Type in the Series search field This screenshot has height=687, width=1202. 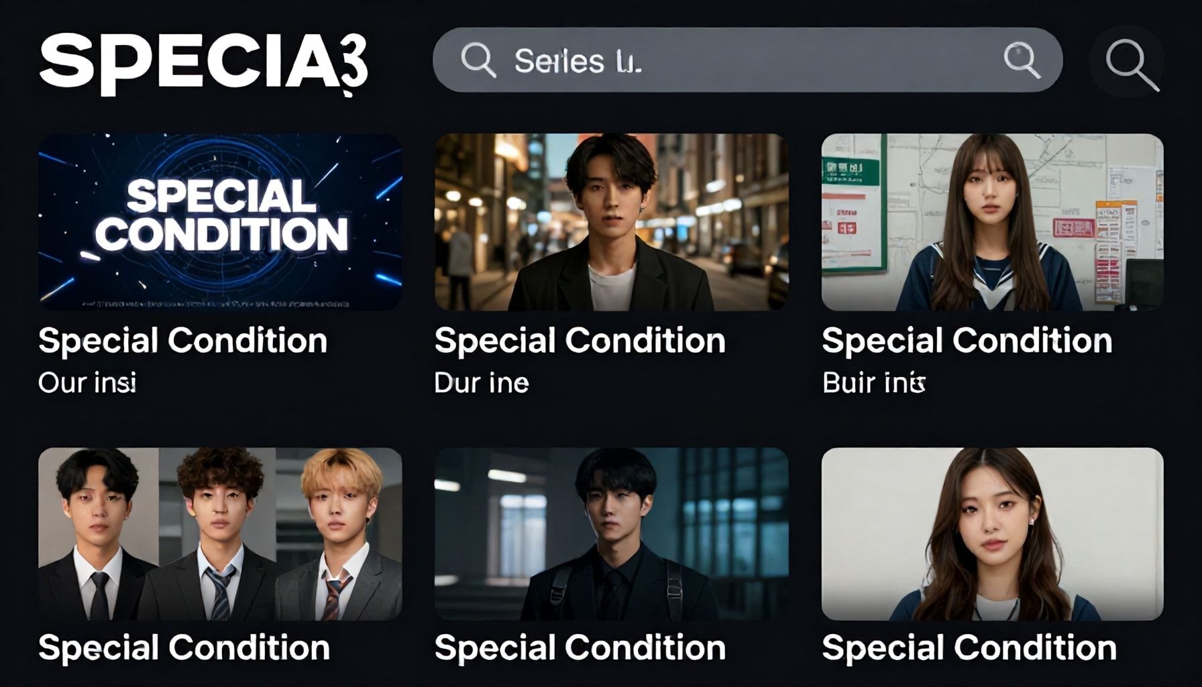pyautogui.click(x=738, y=60)
